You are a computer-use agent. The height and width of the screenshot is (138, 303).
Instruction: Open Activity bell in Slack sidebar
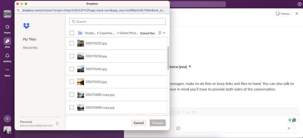7,57
